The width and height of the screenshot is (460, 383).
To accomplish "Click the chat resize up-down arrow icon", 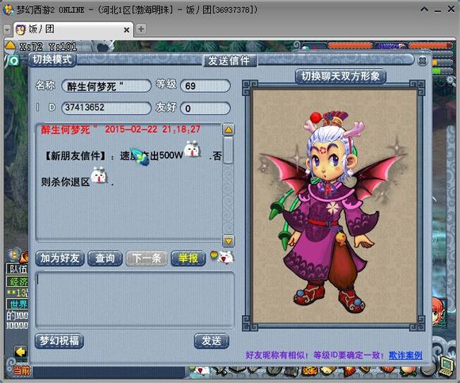I will click(x=13, y=255).
